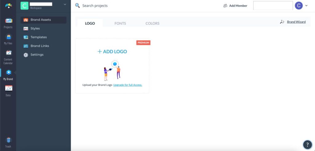Click the logo upload illustration
This screenshot has height=151, width=315.
(x=113, y=70)
